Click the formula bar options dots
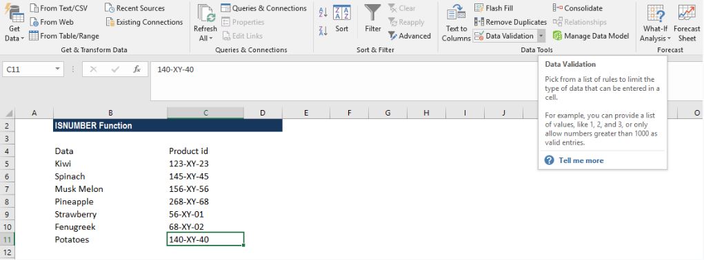The image size is (704, 260). click(x=72, y=69)
